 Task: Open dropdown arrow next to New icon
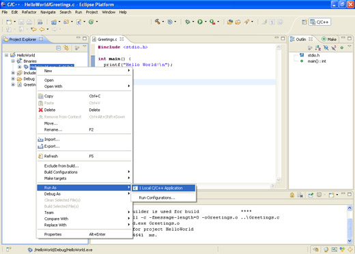click(14, 22)
